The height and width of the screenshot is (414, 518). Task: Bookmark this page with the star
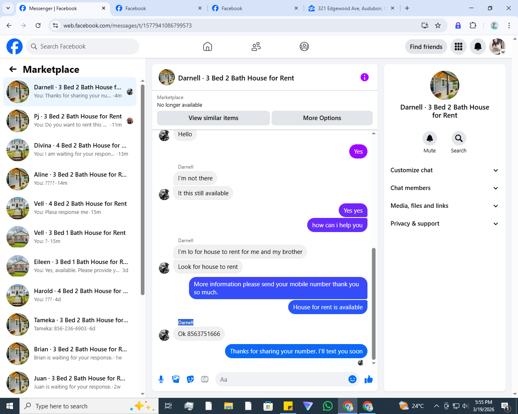438,25
